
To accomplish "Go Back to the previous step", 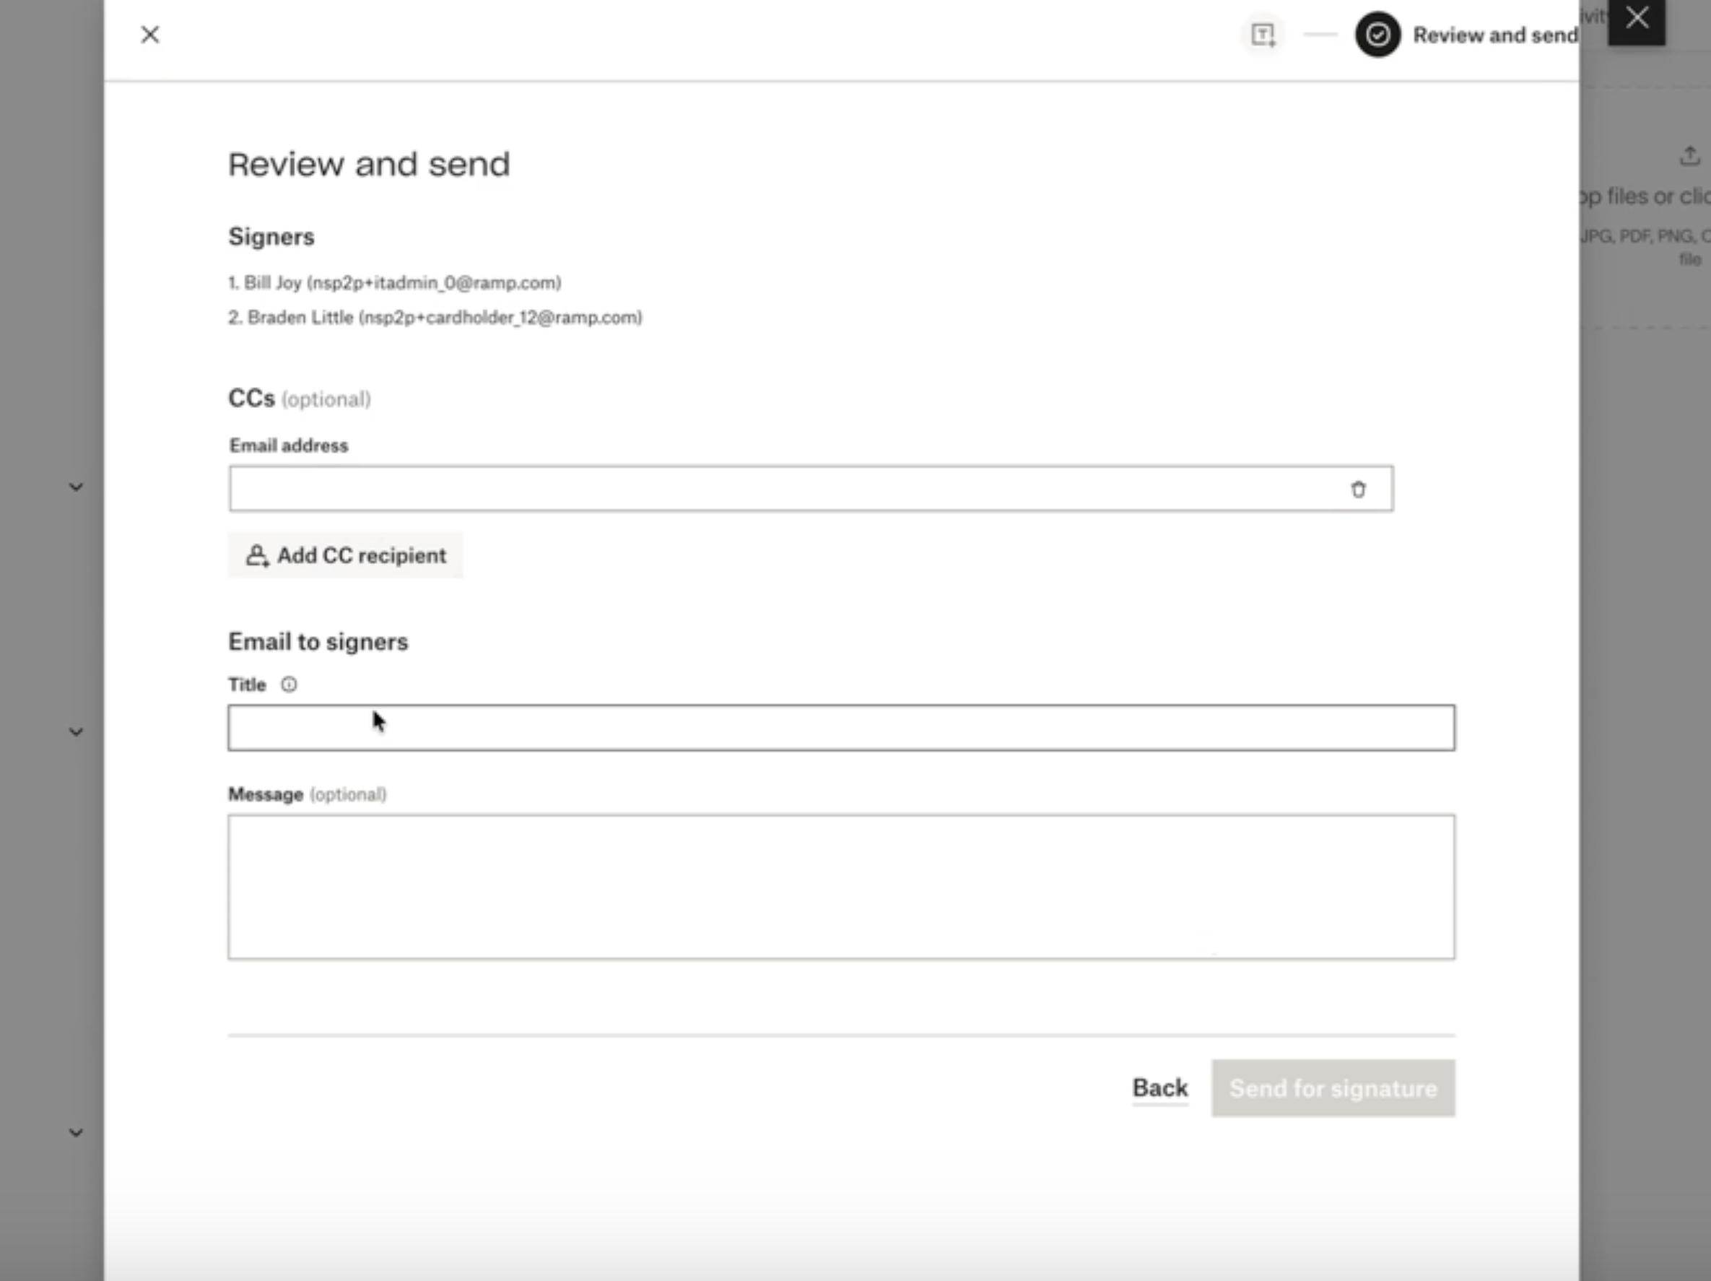I will click(1159, 1088).
